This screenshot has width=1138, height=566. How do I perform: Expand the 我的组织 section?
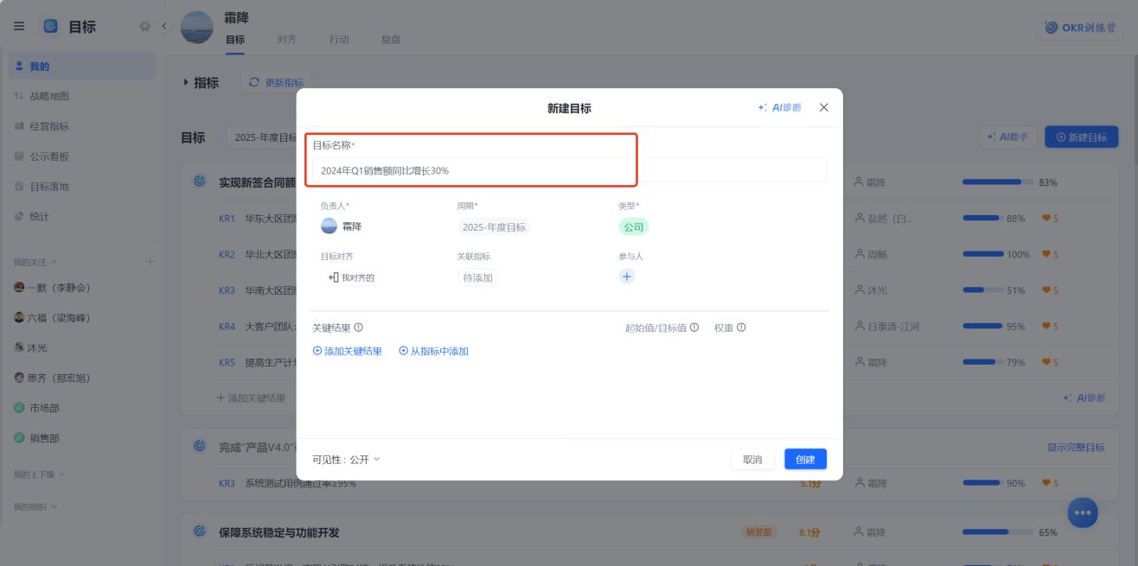click(x=35, y=506)
